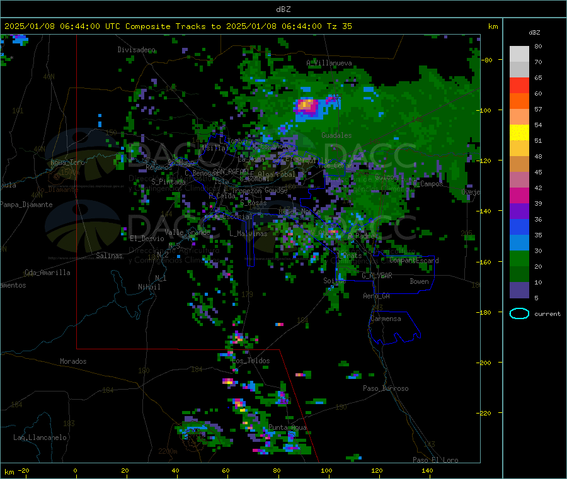The height and width of the screenshot is (479, 567).
Task: Select the light gray 70-80 dBZ swatch
Action: (x=519, y=54)
